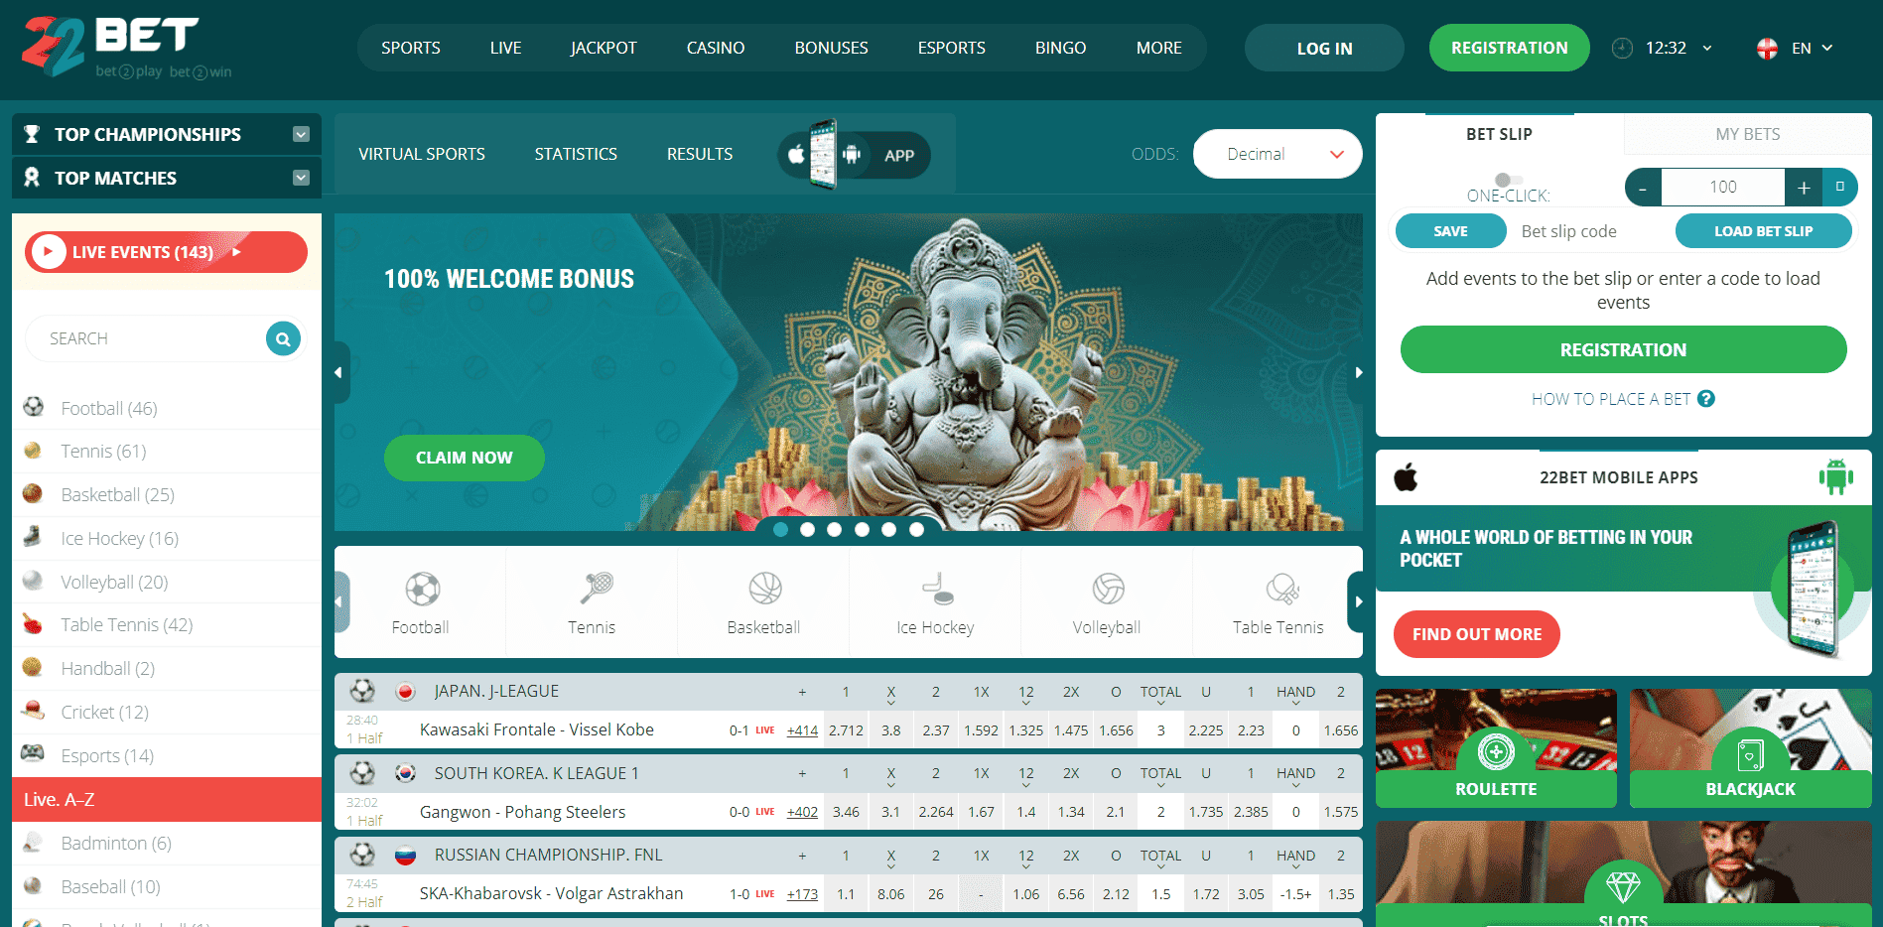The image size is (1883, 927).
Task: Click the search magnifier icon
Action: pyautogui.click(x=283, y=338)
